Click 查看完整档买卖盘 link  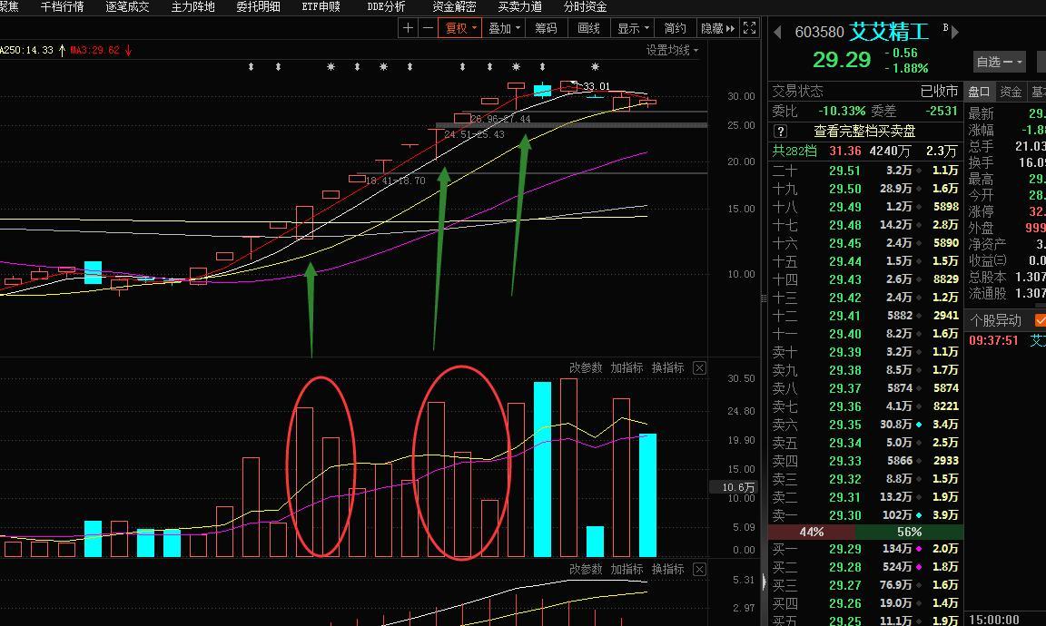click(x=864, y=132)
